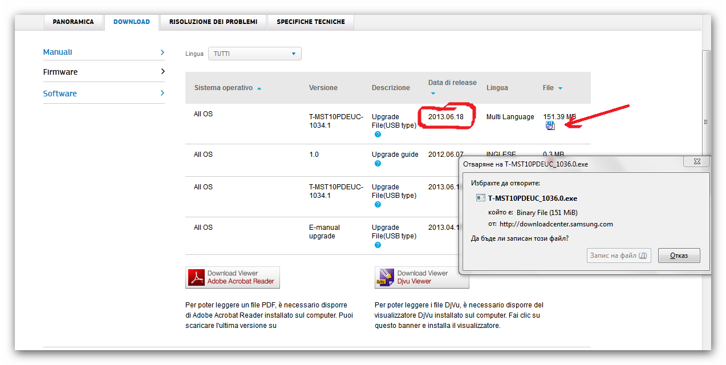Click the Lingua column header

coord(497,88)
